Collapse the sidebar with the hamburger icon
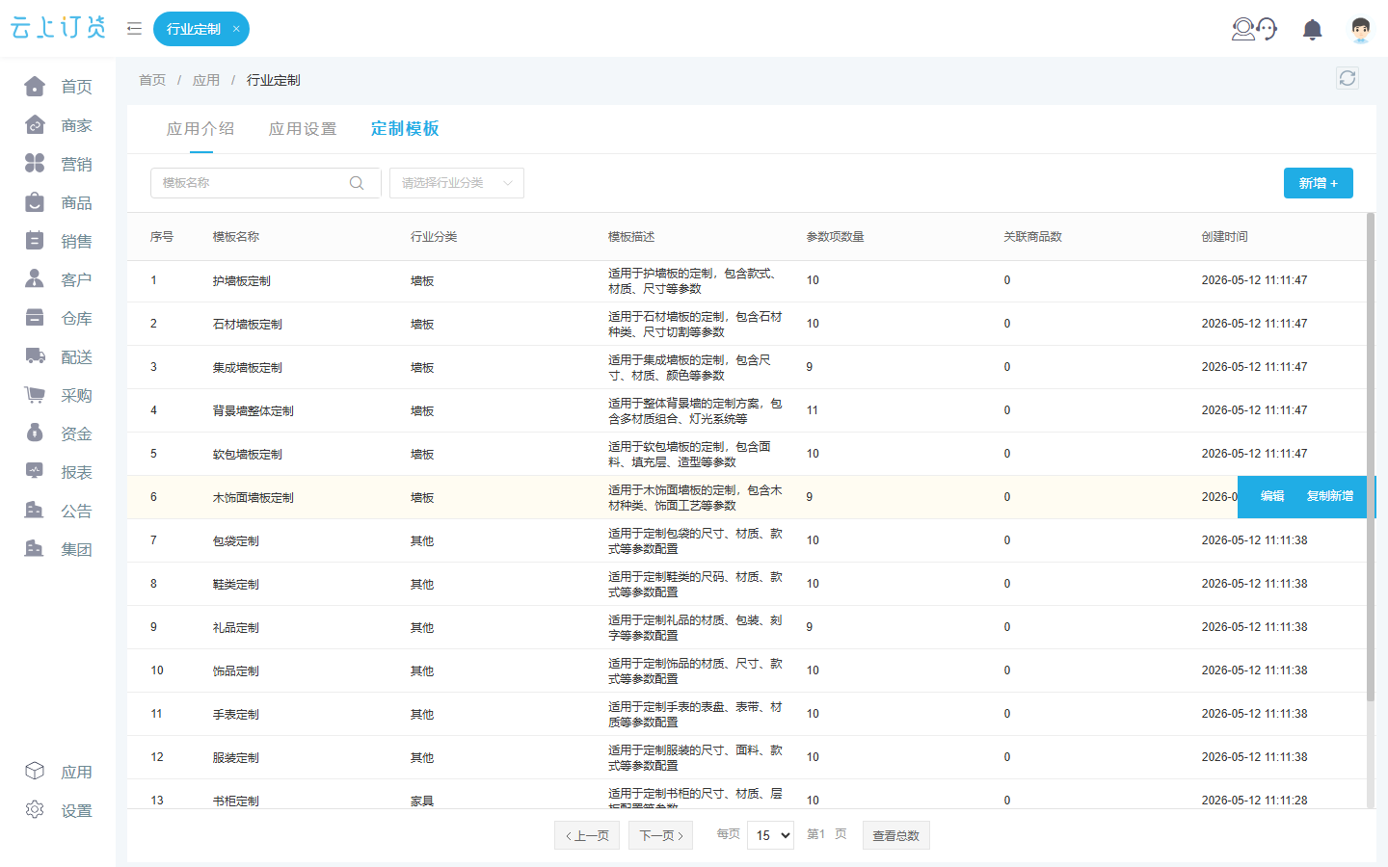Viewport: 1388px width, 867px height. pyautogui.click(x=134, y=29)
